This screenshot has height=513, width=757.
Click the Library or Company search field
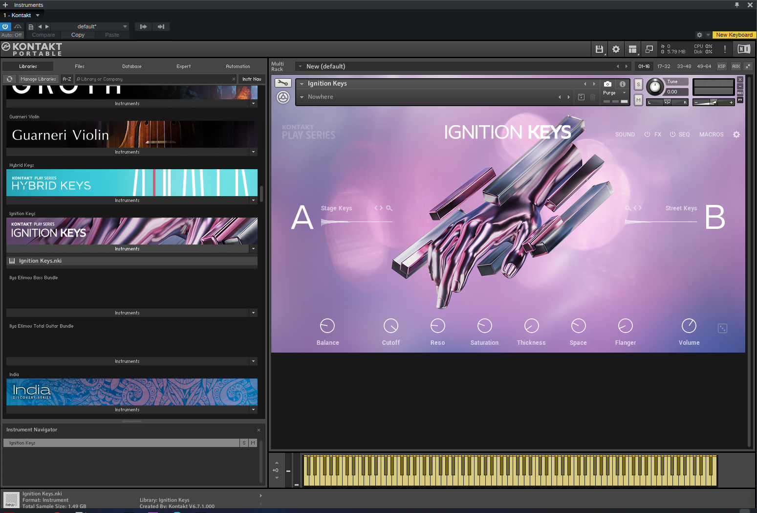(155, 79)
